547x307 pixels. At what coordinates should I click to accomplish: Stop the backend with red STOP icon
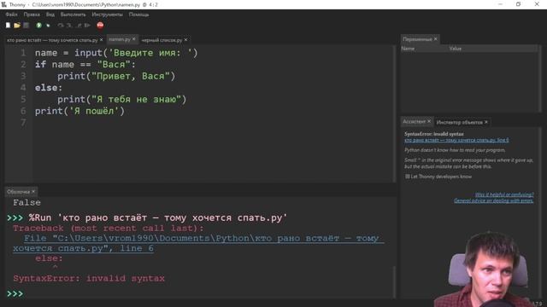tap(100, 26)
